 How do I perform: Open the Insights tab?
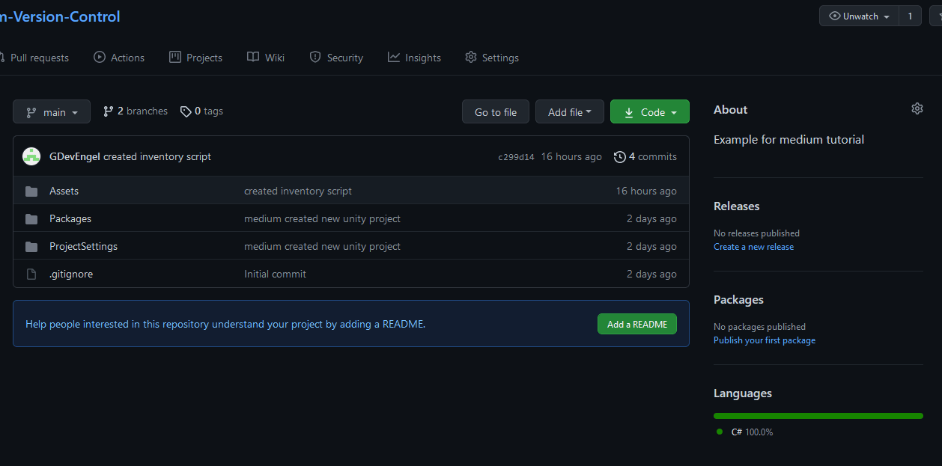point(414,58)
